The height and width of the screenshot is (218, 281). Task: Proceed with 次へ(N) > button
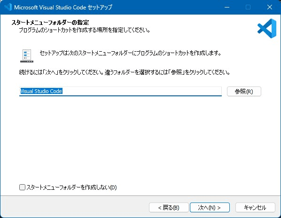click(x=210, y=208)
